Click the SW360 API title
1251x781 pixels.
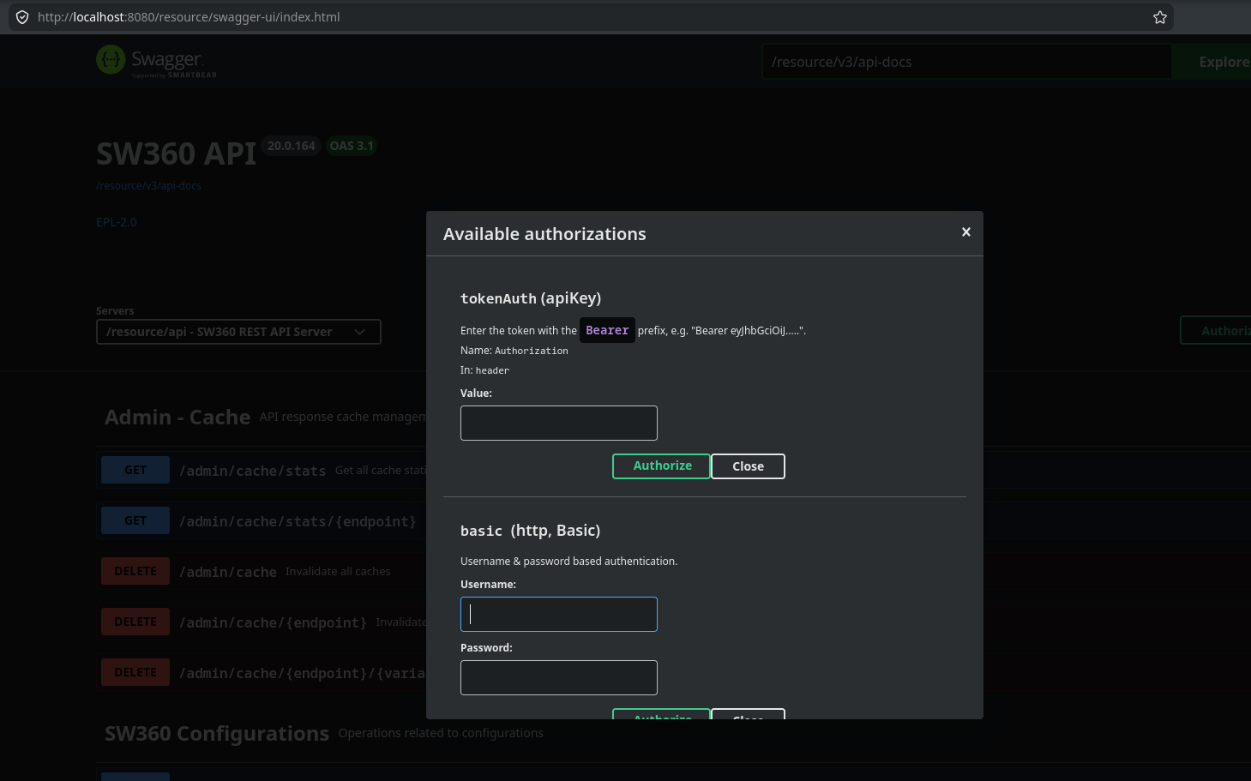tap(176, 154)
